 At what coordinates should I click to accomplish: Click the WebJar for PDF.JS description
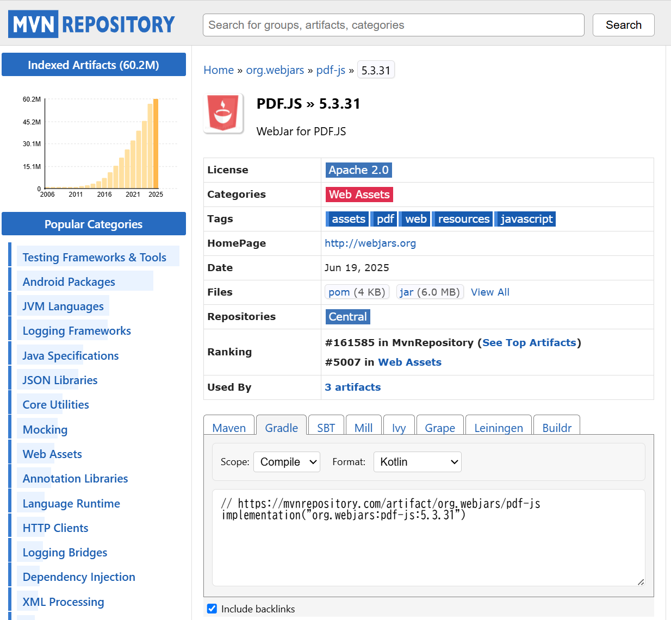pos(301,131)
